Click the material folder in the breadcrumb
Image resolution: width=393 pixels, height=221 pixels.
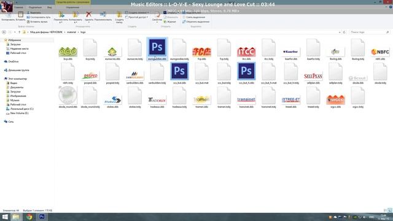[x=71, y=32]
